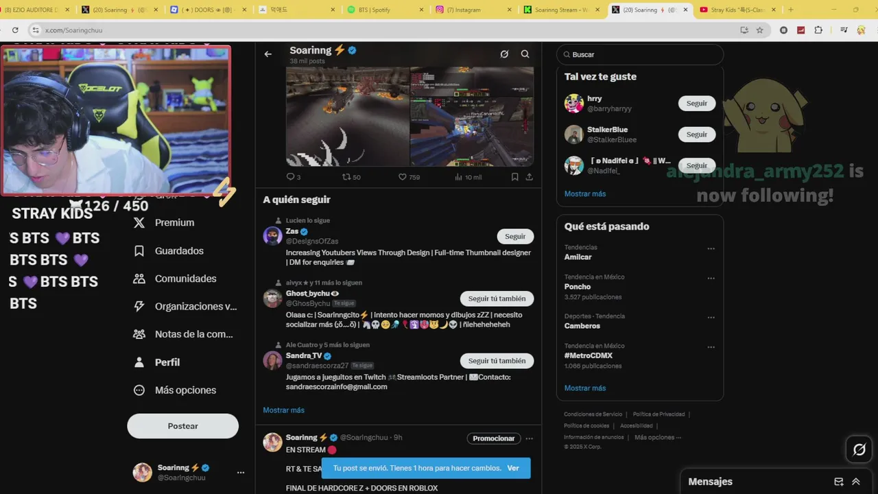Open Notas de la comunidad item
The height and width of the screenshot is (494, 878).
pos(183,334)
